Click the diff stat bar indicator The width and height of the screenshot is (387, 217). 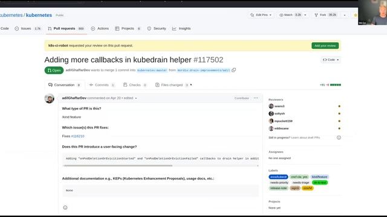(336, 85)
